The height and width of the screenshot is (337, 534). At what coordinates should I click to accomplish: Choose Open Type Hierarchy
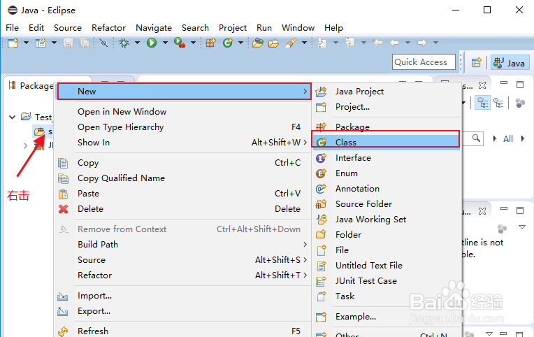184,127
